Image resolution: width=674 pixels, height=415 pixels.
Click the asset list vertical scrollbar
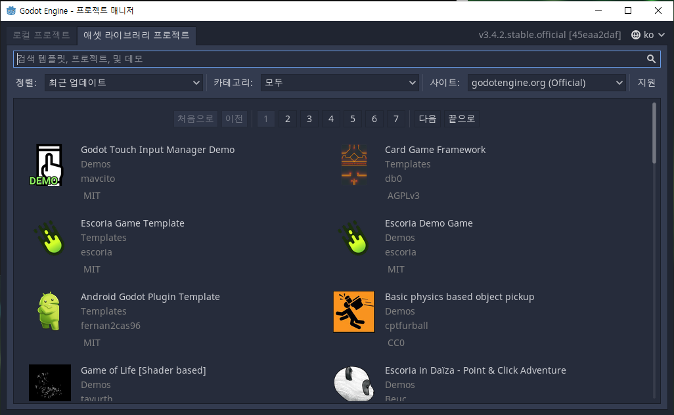pyautogui.click(x=654, y=133)
